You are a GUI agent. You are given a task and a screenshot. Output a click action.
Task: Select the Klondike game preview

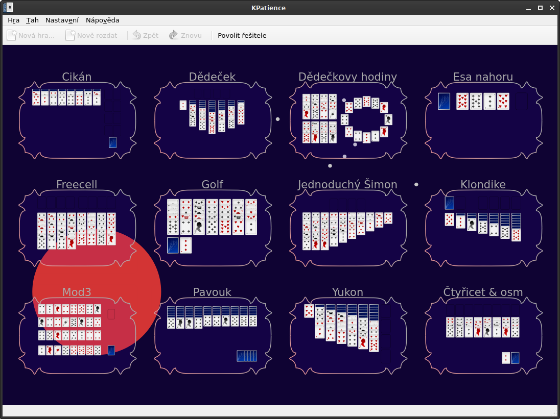click(483, 228)
